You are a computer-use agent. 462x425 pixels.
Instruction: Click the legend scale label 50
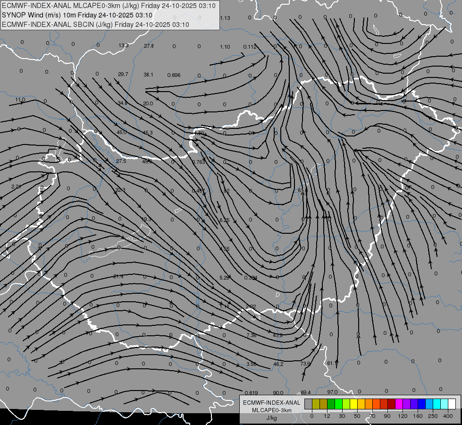pyautogui.click(x=357, y=416)
